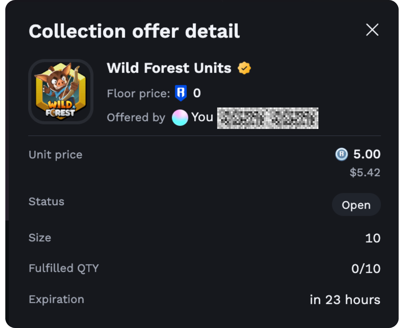
Task: Click the Open status badge
Action: click(356, 205)
